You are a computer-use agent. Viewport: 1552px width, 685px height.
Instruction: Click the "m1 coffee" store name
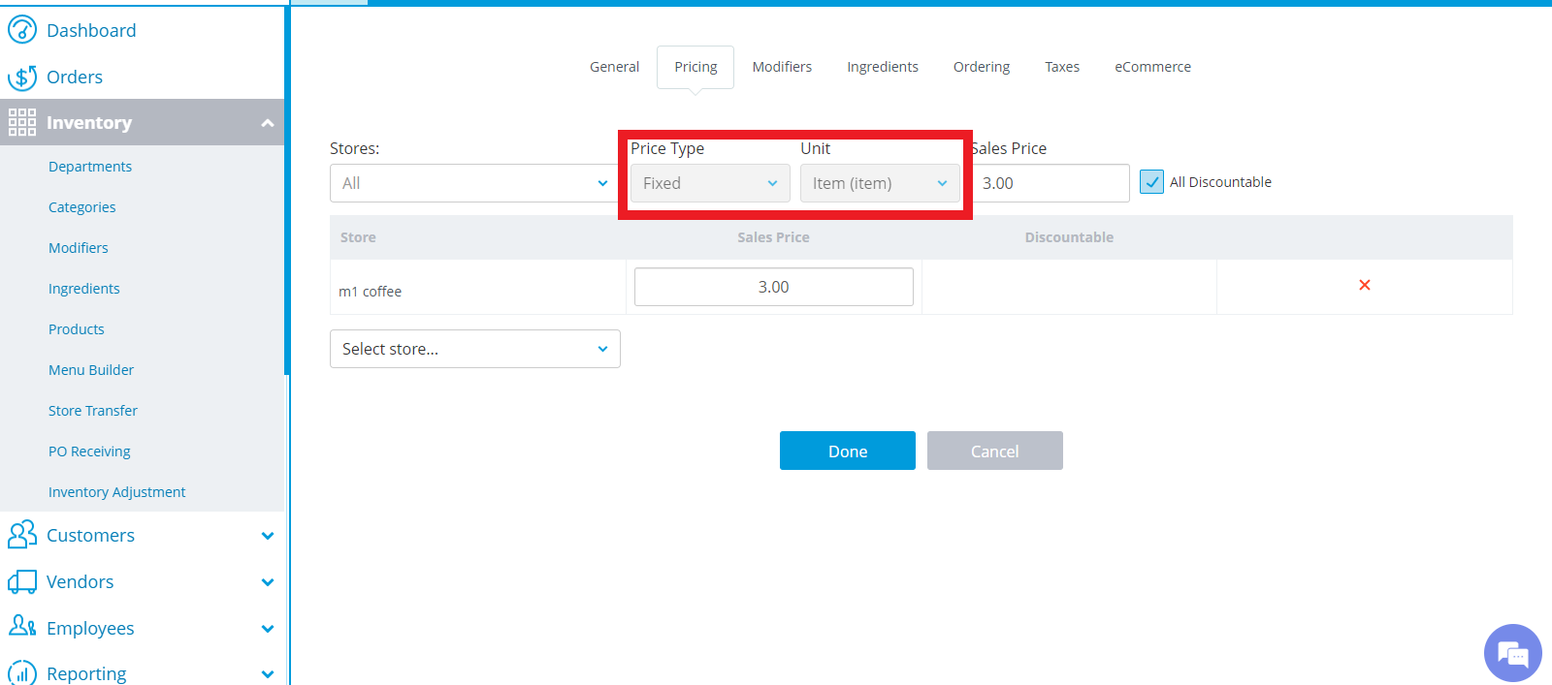click(370, 292)
